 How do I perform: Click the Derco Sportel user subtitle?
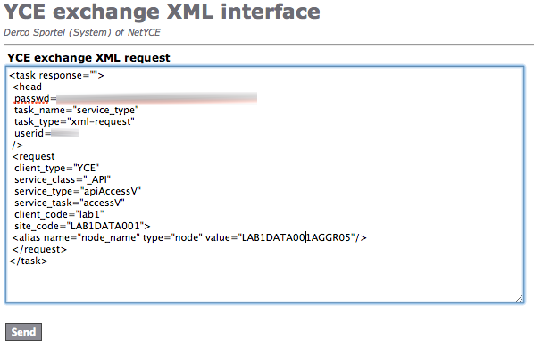tap(82, 32)
